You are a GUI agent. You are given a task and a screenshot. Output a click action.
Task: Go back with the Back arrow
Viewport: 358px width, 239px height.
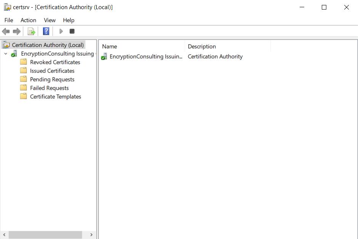[x=6, y=31]
